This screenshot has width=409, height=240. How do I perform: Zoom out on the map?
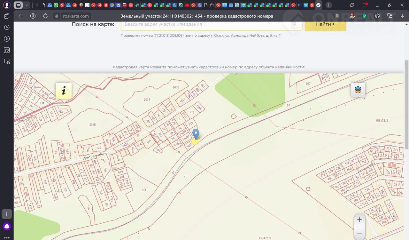[x=359, y=234]
